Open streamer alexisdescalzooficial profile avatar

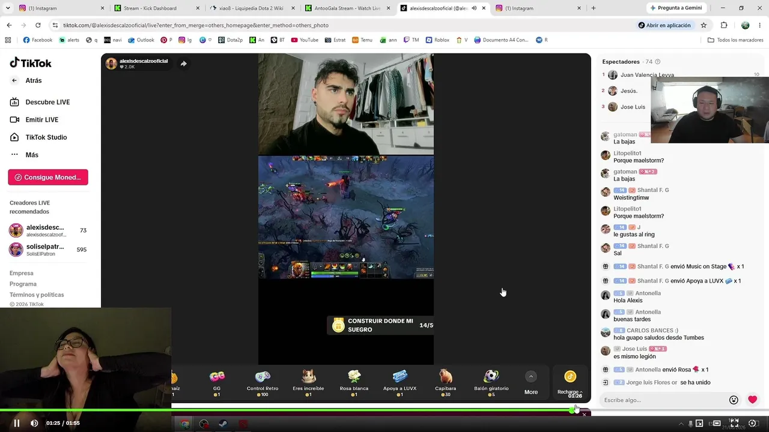(111, 64)
